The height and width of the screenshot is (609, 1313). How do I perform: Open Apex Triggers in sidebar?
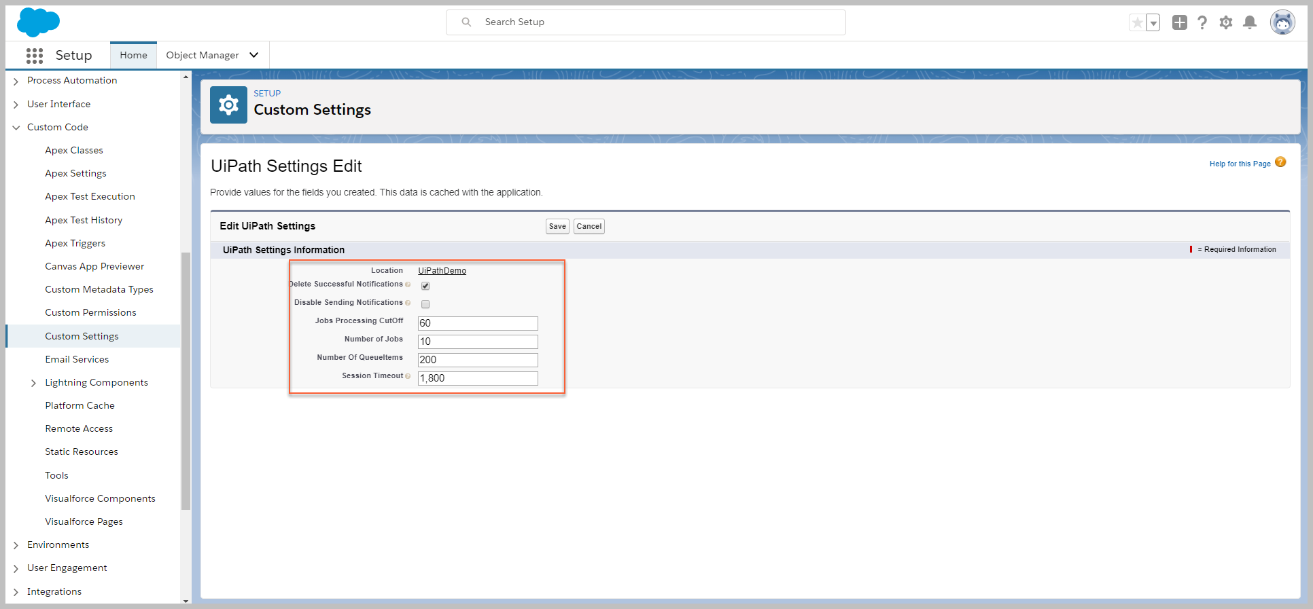[75, 243]
